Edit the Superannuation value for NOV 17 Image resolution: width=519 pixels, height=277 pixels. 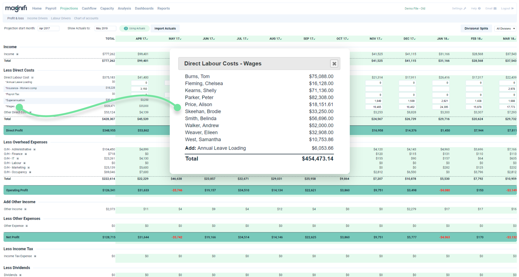click(x=374, y=101)
